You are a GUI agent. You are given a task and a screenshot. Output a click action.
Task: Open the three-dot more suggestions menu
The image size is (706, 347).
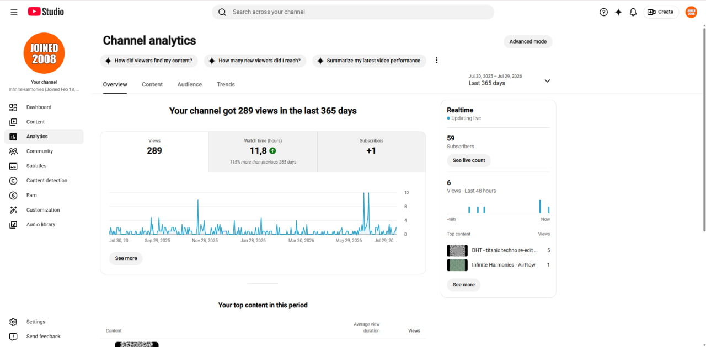point(437,61)
